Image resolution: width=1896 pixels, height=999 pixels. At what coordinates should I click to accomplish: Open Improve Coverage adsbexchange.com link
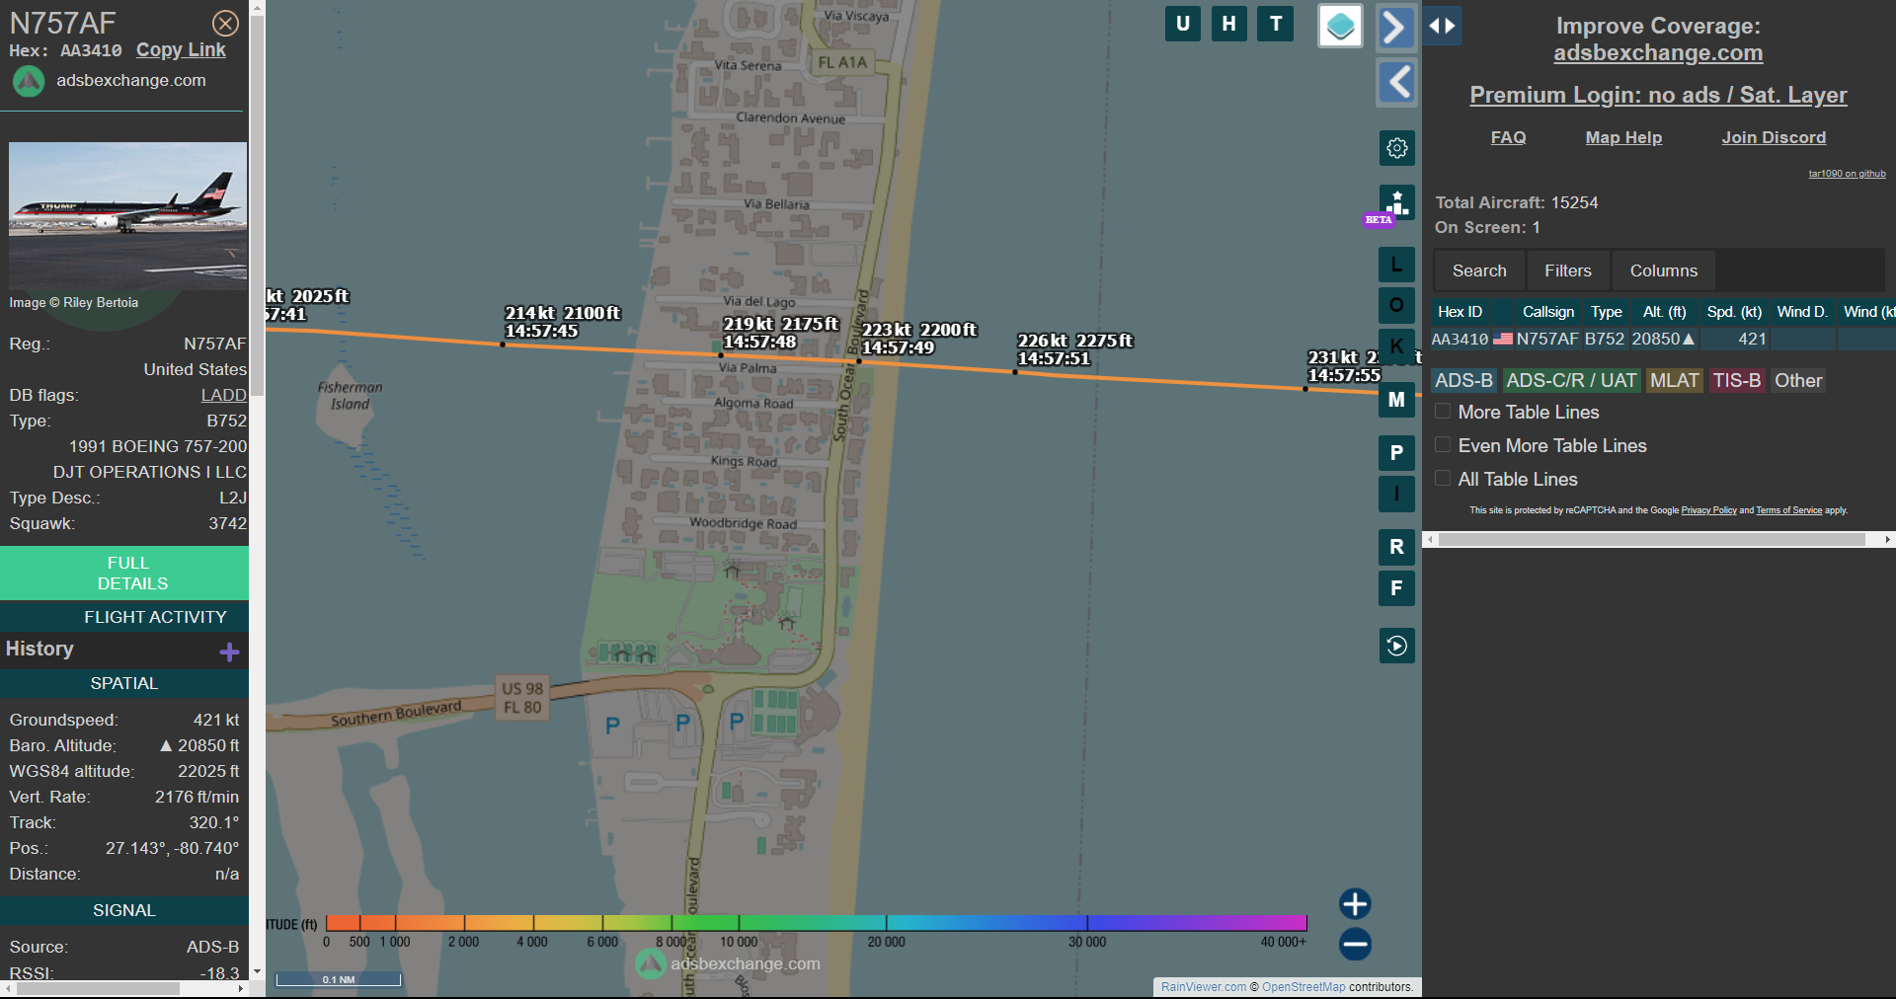point(1658,53)
